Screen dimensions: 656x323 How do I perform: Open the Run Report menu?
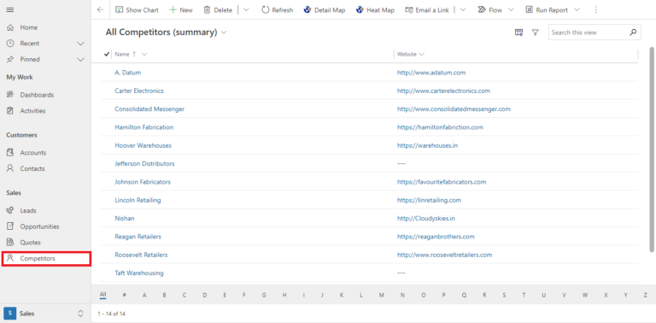[553, 10]
